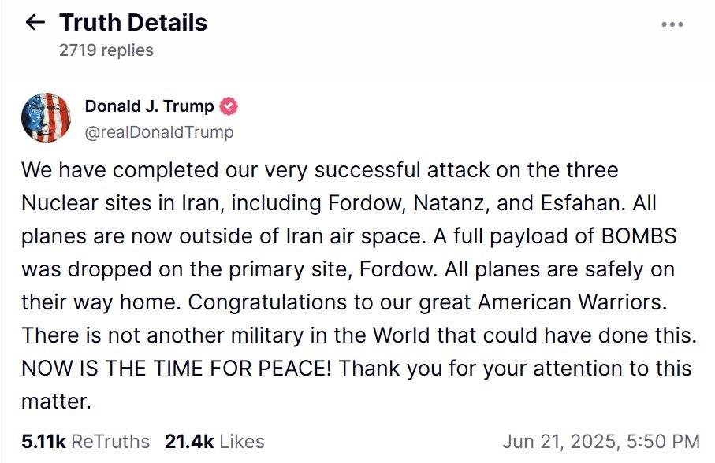Image resolution: width=715 pixels, height=463 pixels.
Task: Click the 2719 replies text
Action: click(106, 50)
